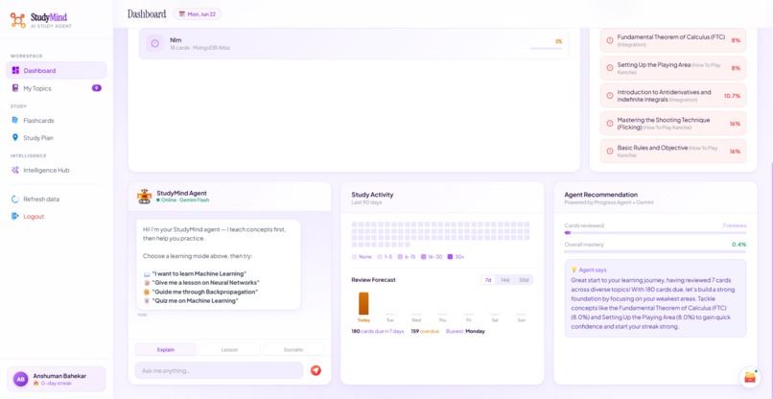Open Basic Rules and Objective concept
The image size is (773, 399).
[673, 151]
